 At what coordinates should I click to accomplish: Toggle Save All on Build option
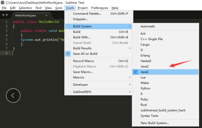98,54
